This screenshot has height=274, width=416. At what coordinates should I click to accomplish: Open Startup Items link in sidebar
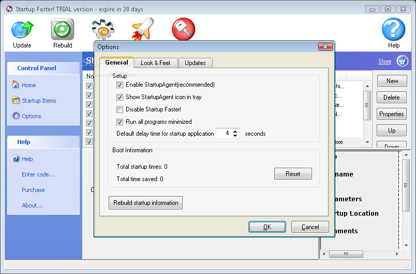pos(39,101)
